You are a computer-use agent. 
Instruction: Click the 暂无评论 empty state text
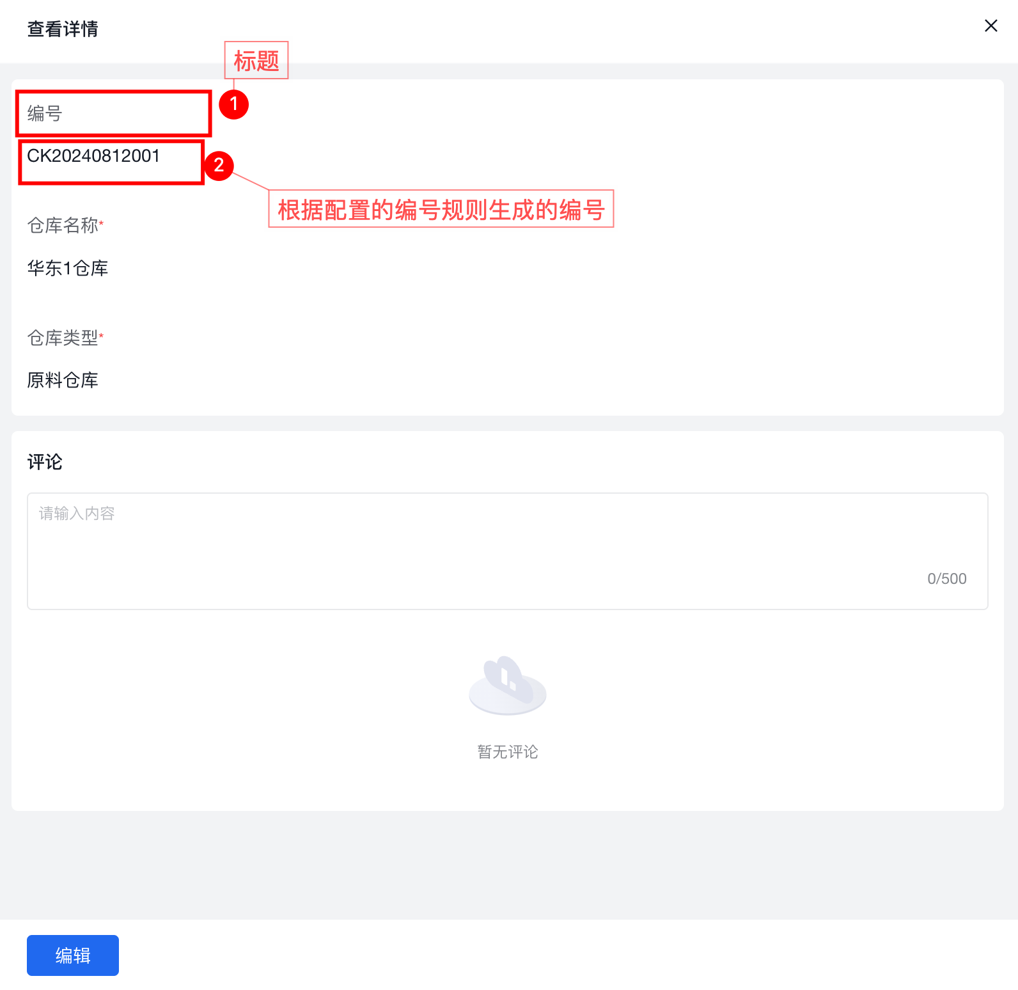[x=508, y=752]
